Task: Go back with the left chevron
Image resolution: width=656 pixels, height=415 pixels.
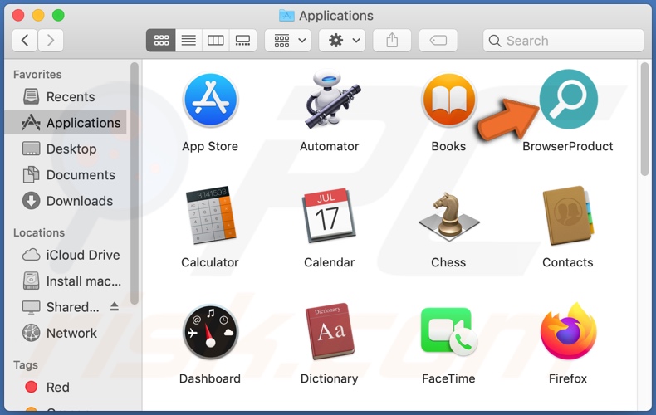Action: point(25,41)
